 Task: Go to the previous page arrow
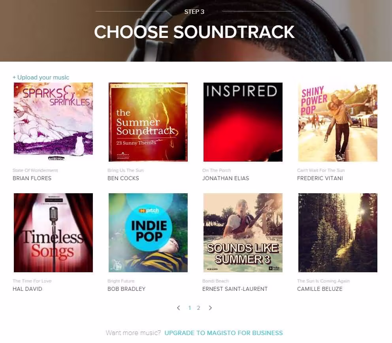(179, 308)
